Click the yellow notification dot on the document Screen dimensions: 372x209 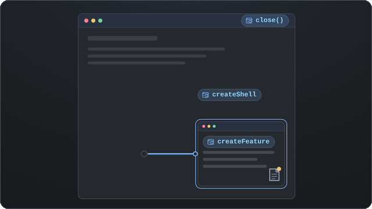point(279,169)
